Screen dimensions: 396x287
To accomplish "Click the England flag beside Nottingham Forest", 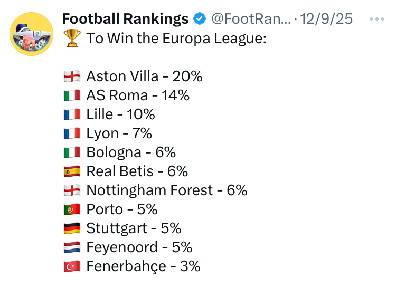I will [x=72, y=190].
